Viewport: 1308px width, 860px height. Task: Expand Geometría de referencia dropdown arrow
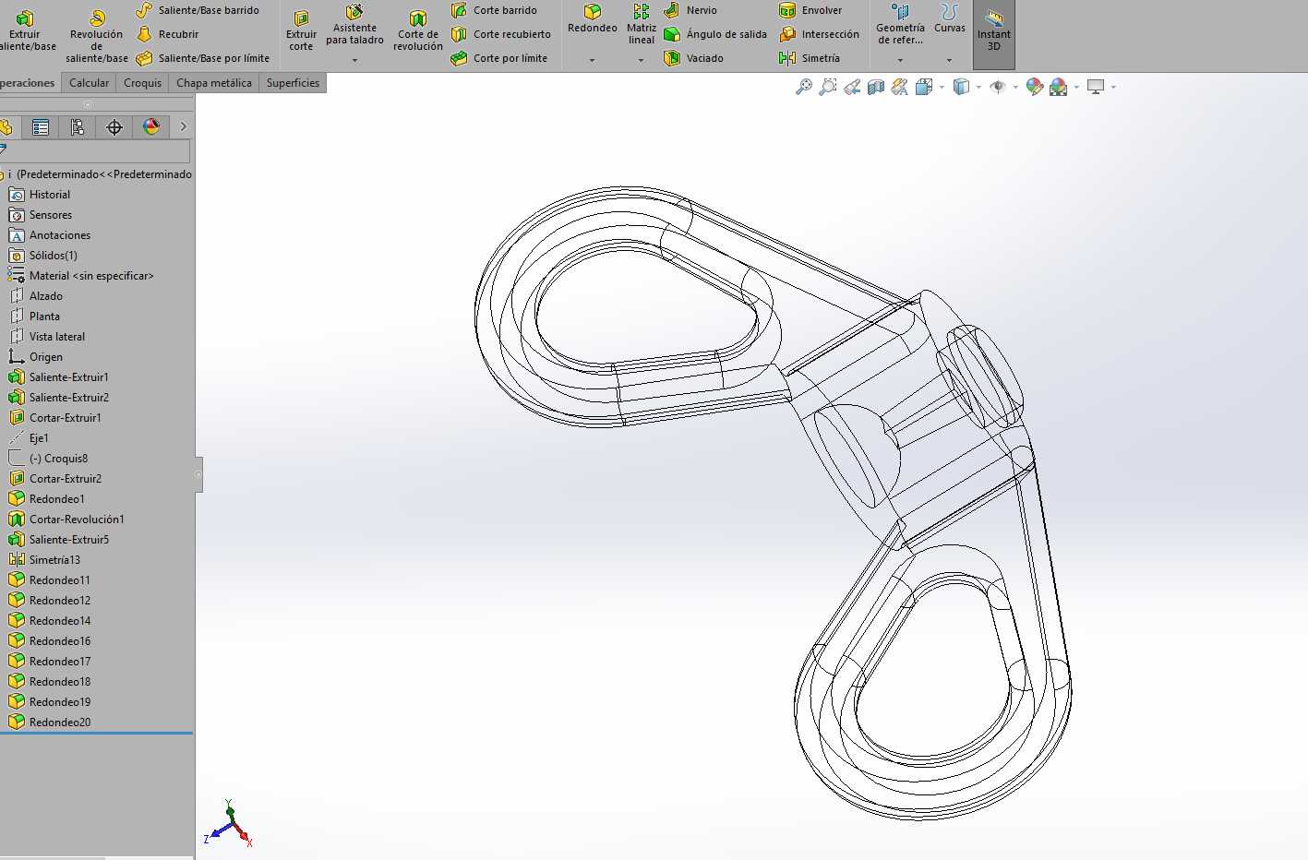pos(900,61)
